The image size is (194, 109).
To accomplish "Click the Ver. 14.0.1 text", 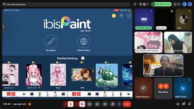I will [x=85, y=31].
